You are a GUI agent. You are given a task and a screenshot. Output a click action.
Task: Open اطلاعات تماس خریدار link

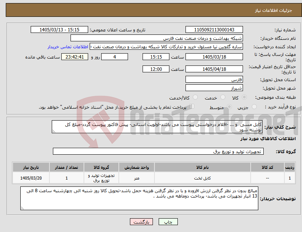[x=68, y=47]
